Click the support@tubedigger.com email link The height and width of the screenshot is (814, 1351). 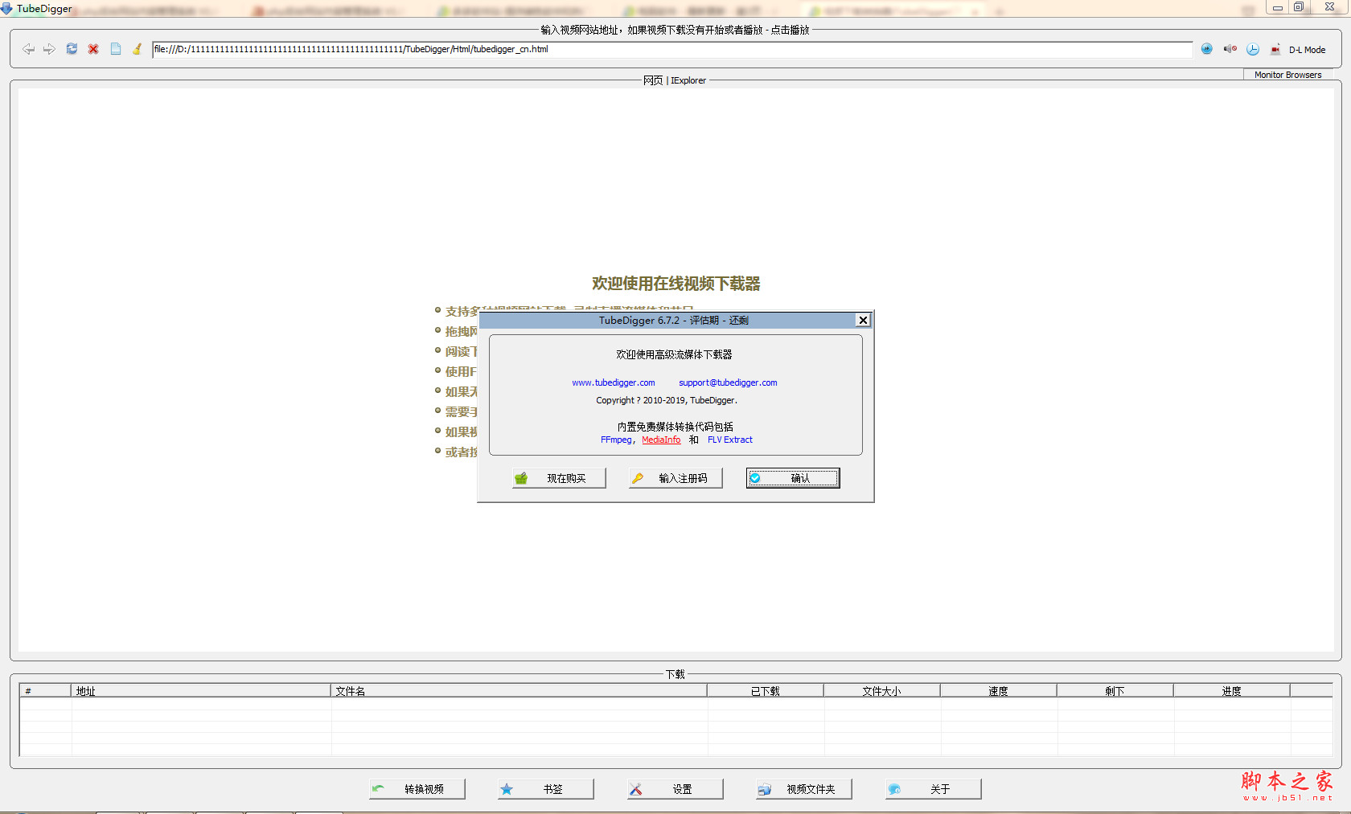pyautogui.click(x=728, y=382)
